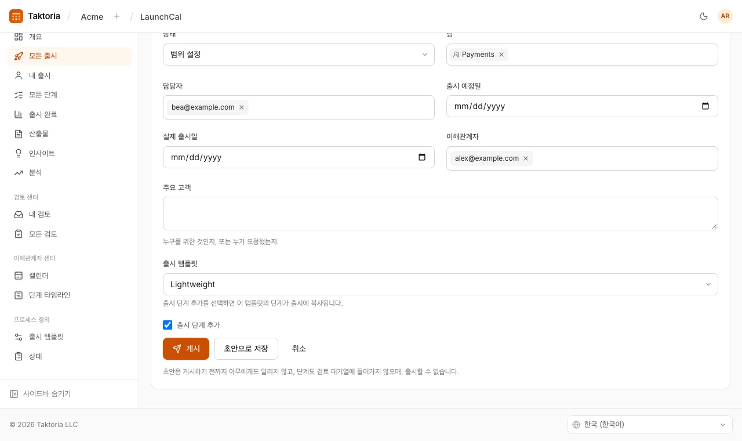Open the Lightweight 출시 템플릿 dropdown

point(441,284)
